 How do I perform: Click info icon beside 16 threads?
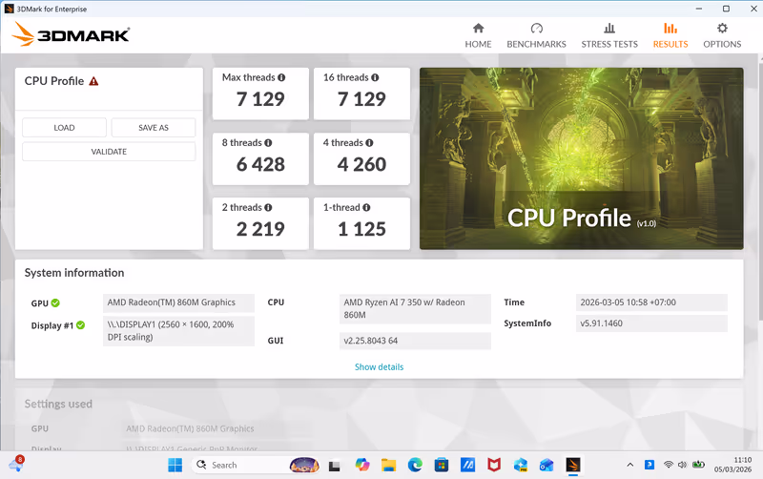click(375, 77)
